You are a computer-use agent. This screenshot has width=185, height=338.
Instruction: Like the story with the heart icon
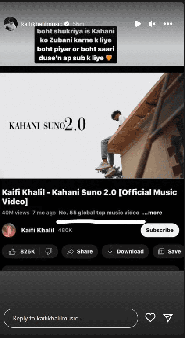click(x=150, y=317)
